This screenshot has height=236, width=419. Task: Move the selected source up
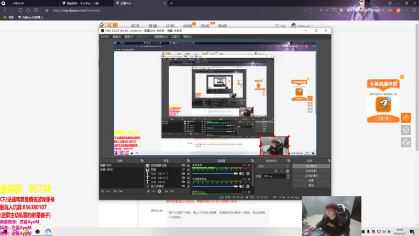(x=166, y=191)
